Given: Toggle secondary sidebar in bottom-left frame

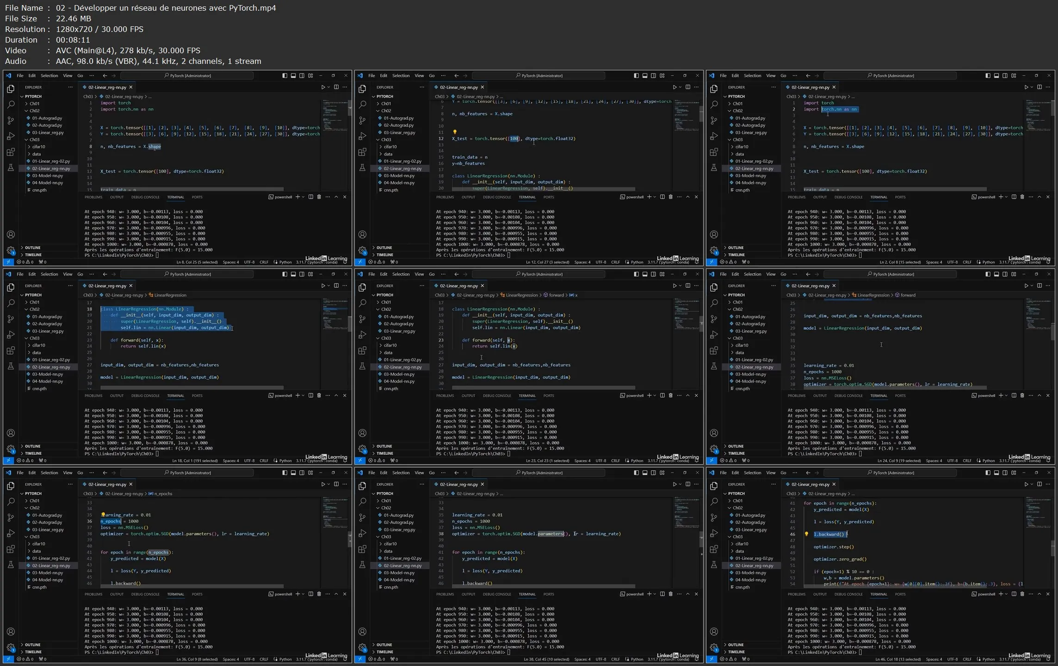Looking at the screenshot, I should pyautogui.click(x=302, y=473).
